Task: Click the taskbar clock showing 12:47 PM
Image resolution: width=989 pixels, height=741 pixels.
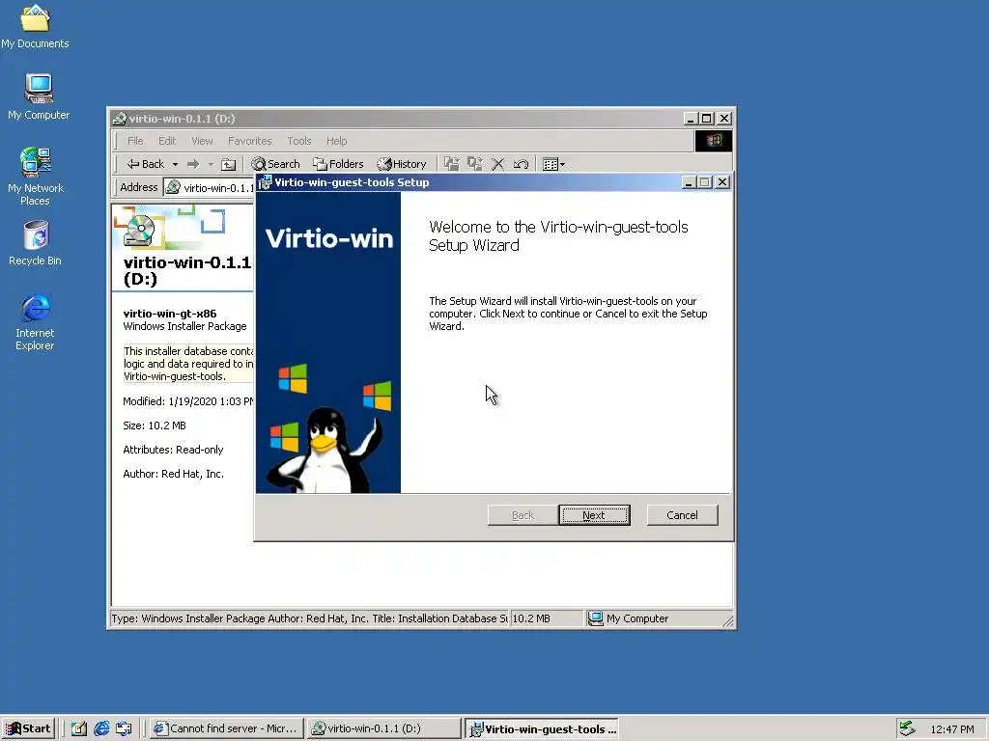Action: [x=951, y=729]
